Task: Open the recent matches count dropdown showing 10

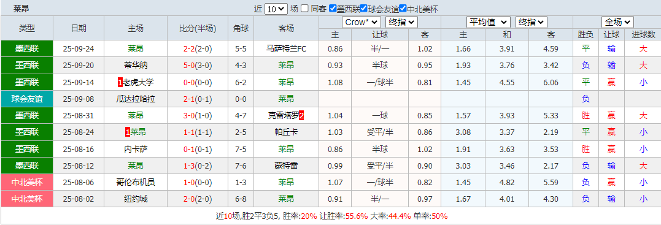Action: click(x=276, y=9)
